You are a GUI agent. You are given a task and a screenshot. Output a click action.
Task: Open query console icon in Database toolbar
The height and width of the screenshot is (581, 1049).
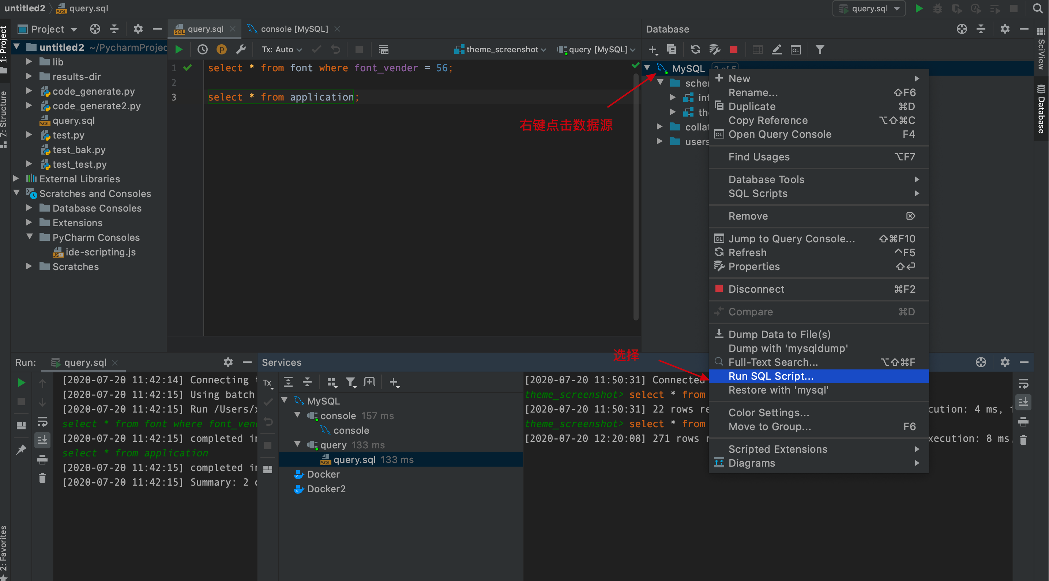point(796,50)
